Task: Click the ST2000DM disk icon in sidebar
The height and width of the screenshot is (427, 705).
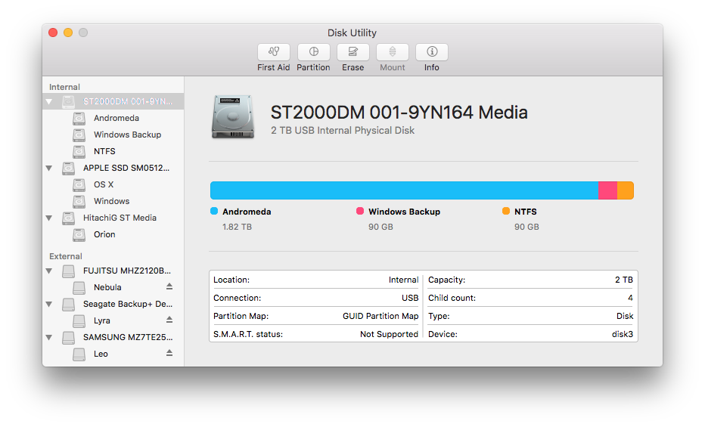Action: click(68, 101)
